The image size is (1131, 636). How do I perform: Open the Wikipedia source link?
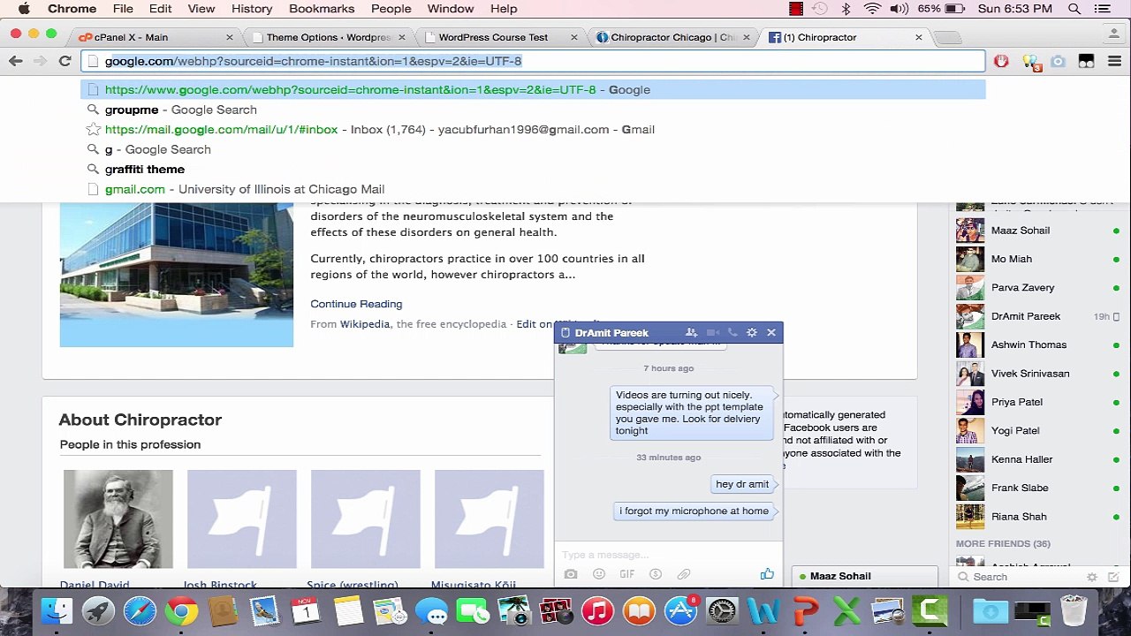pyautogui.click(x=365, y=324)
